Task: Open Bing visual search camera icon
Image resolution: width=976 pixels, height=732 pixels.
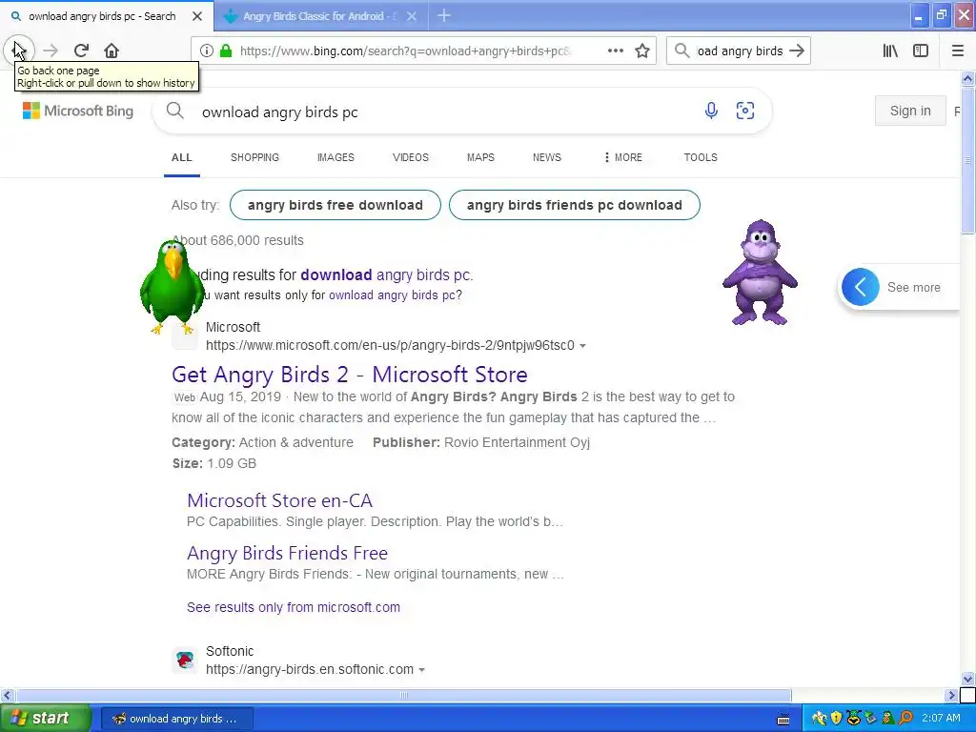Action: (745, 111)
